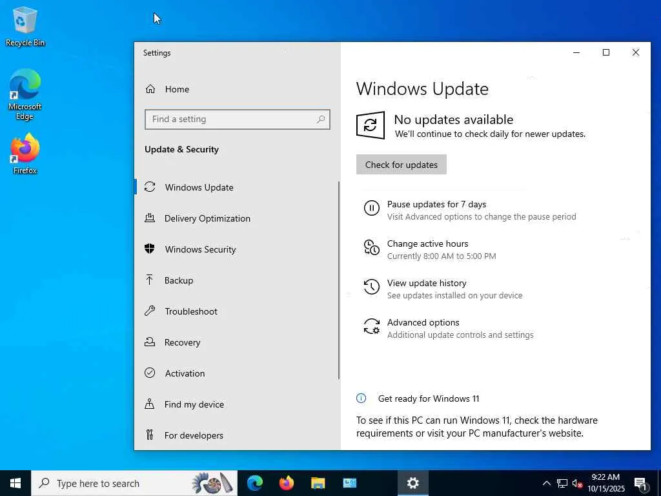Close the Settings window
The width and height of the screenshot is (661, 496).
pyautogui.click(x=636, y=52)
